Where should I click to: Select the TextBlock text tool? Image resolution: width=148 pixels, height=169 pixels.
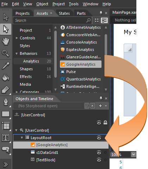(6, 138)
